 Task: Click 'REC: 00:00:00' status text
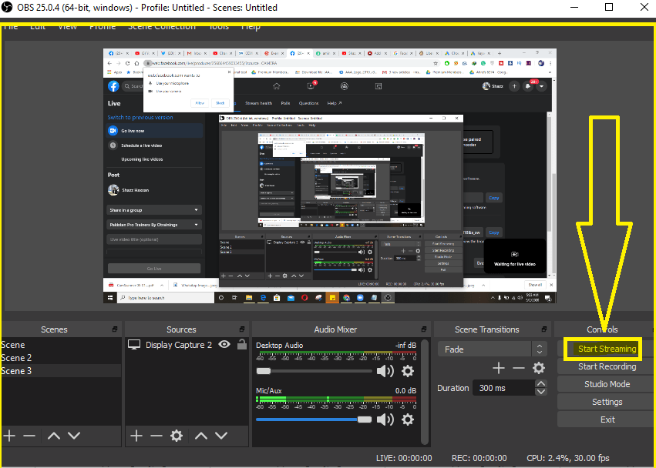(x=479, y=458)
